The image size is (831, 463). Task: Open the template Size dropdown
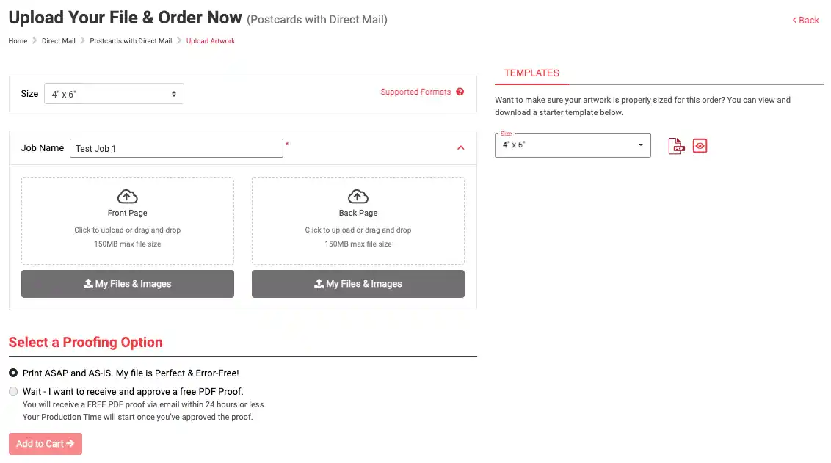coord(573,145)
